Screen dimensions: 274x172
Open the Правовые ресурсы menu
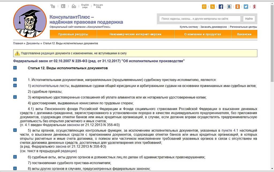point(73,34)
